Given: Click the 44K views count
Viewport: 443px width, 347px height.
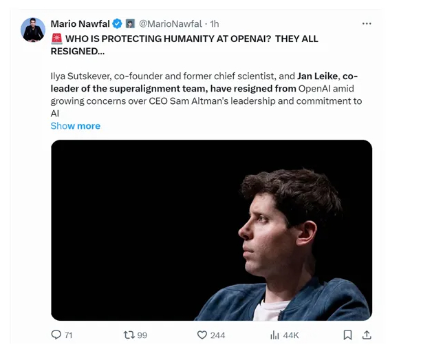Looking at the screenshot, I should coord(290,335).
